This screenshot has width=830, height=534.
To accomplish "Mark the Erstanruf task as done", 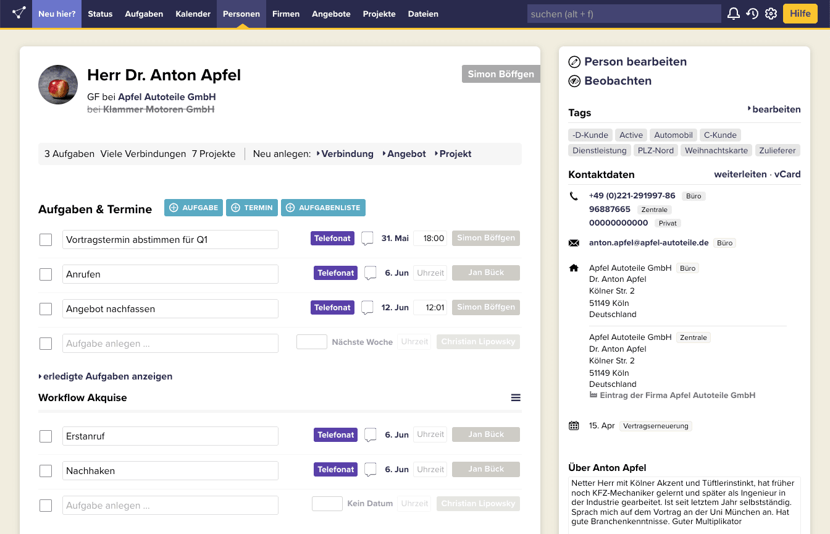I will [46, 436].
